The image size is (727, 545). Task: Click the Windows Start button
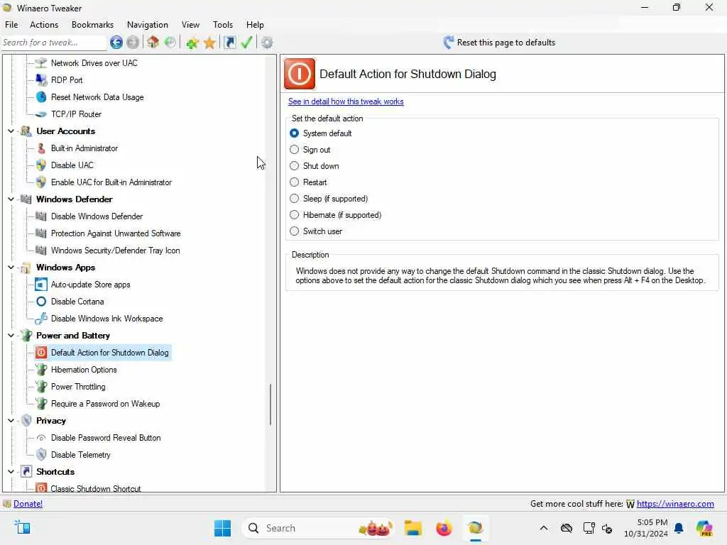click(x=222, y=528)
